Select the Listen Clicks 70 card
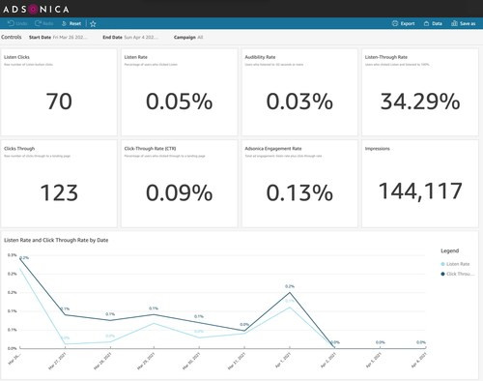 59,92
